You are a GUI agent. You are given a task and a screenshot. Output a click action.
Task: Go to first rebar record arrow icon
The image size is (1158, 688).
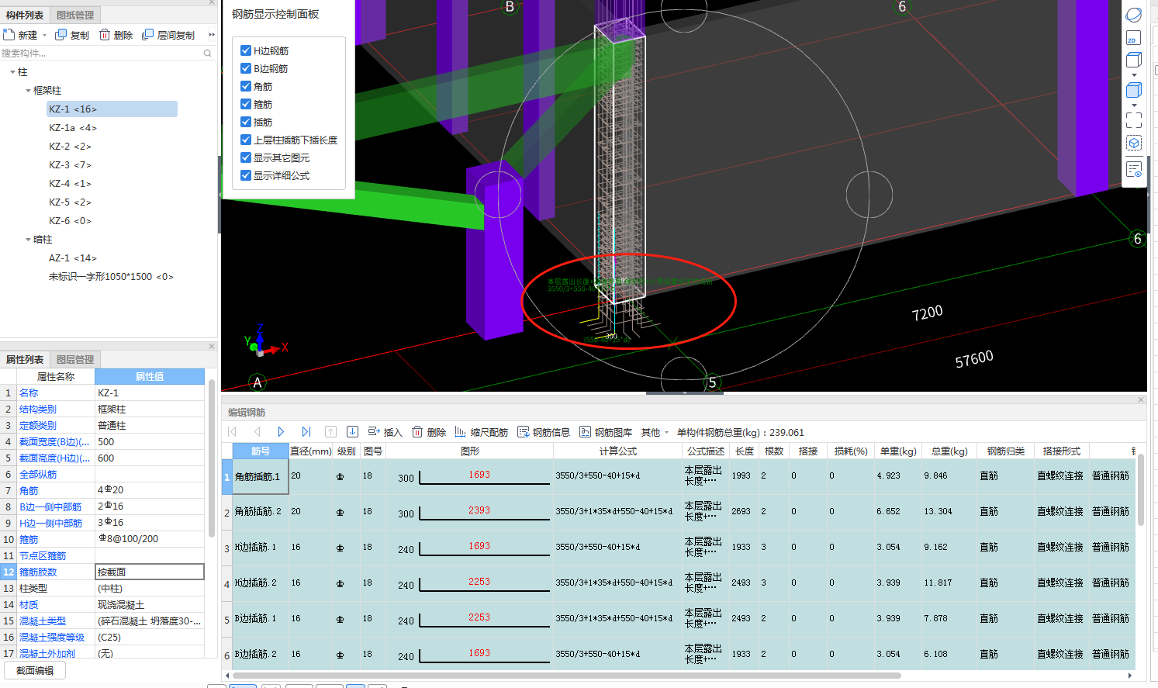click(233, 432)
